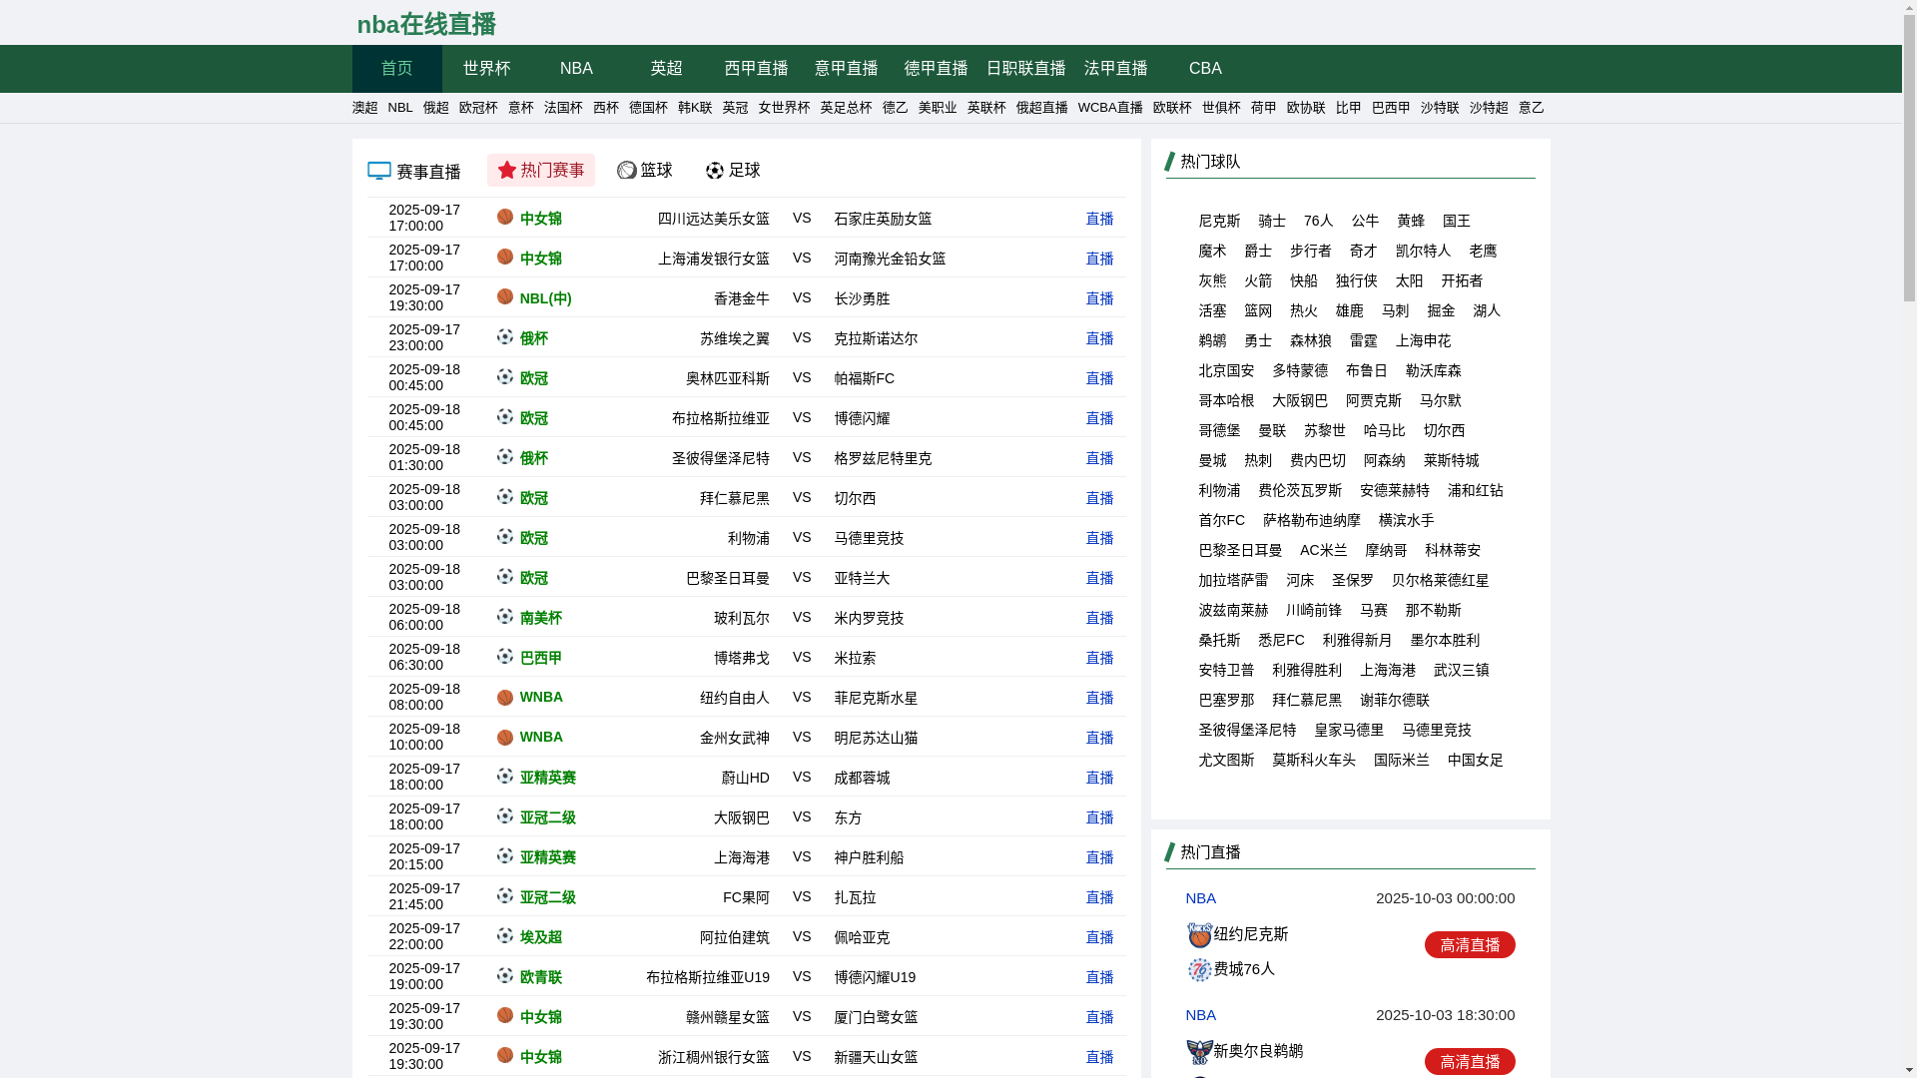Click basketball icon beside NBL(中) league
Viewport: 1917px width, 1078px height.
(x=505, y=296)
